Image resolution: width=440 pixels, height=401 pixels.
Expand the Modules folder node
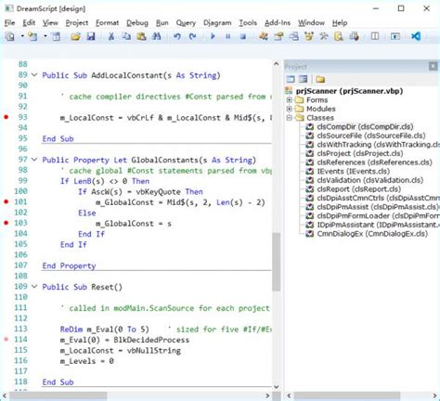290,109
